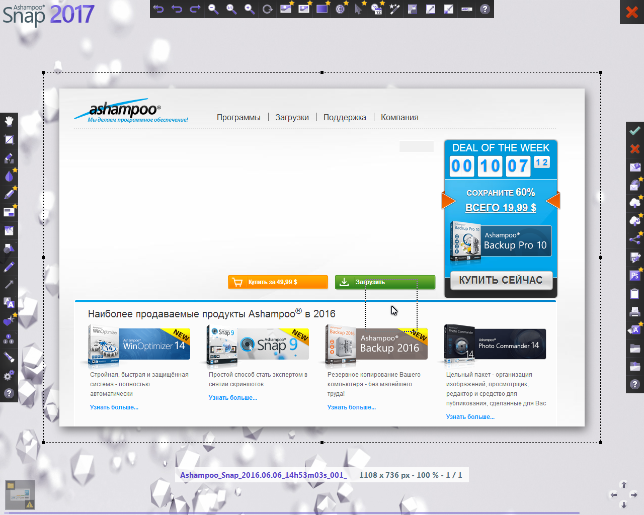This screenshot has height=515, width=644.
Task: Click the capture filename field
Action: click(263, 475)
